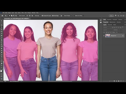Select the Brush tool
This screenshot has width=126, height=94.
(x=2, y=38)
